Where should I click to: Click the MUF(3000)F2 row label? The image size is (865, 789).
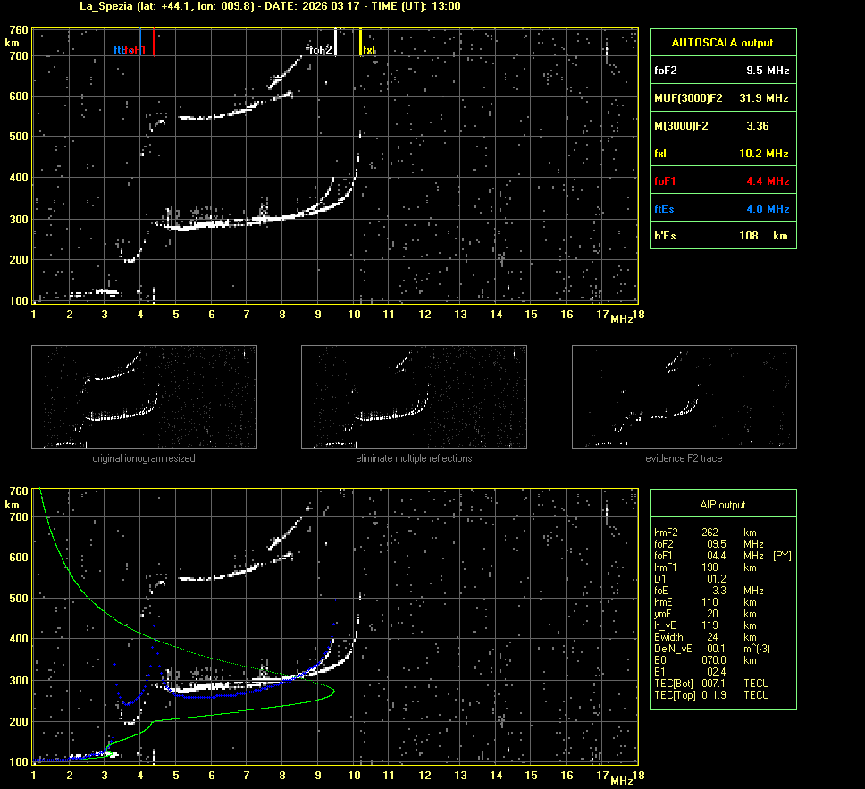(x=687, y=97)
